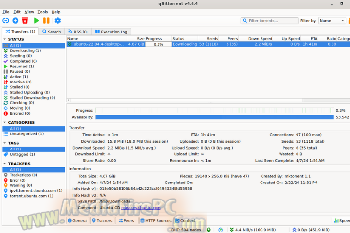Screen dimensions: 350x233
Task: Select the Stalled Uploading (0) filter
Action: click(x=34, y=92)
